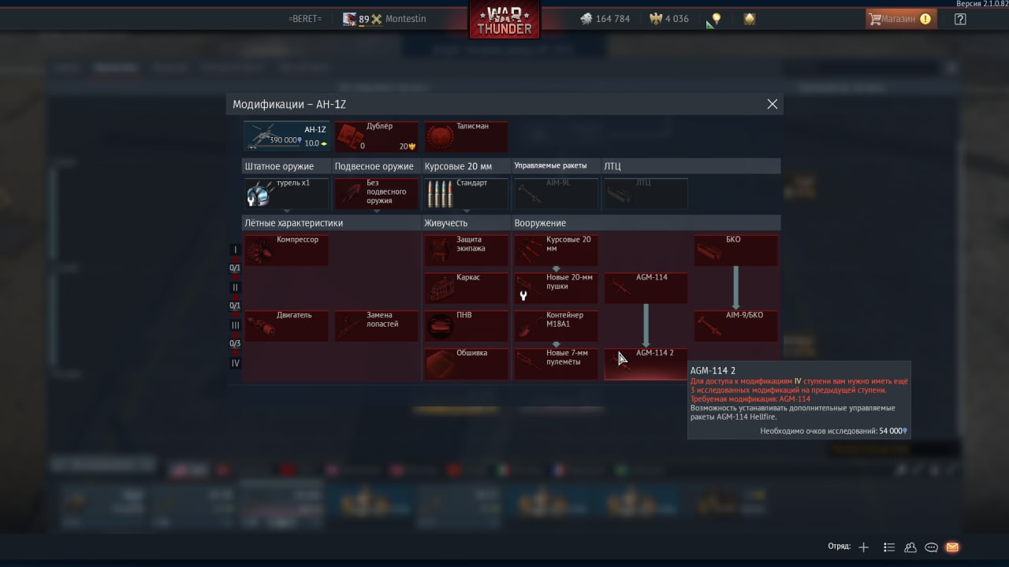Select the Новые 7-мм пулемёты modification
1009x567 pixels.
(556, 364)
